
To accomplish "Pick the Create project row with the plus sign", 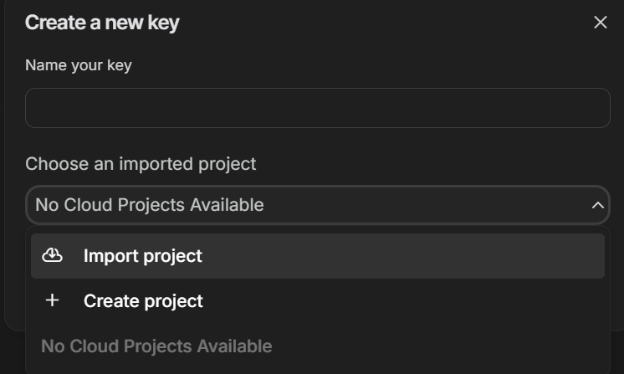I will (317, 301).
